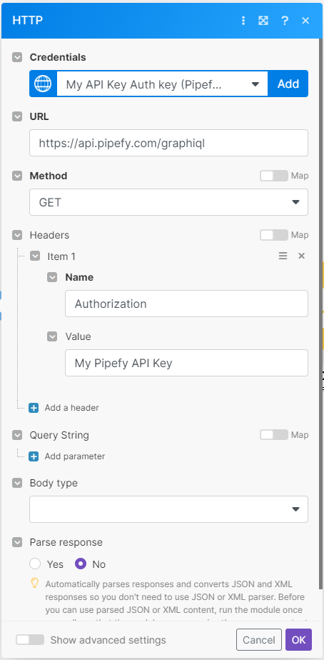Open the three-dot options menu in header
Viewport: 324px width, 660px height.
click(x=243, y=21)
